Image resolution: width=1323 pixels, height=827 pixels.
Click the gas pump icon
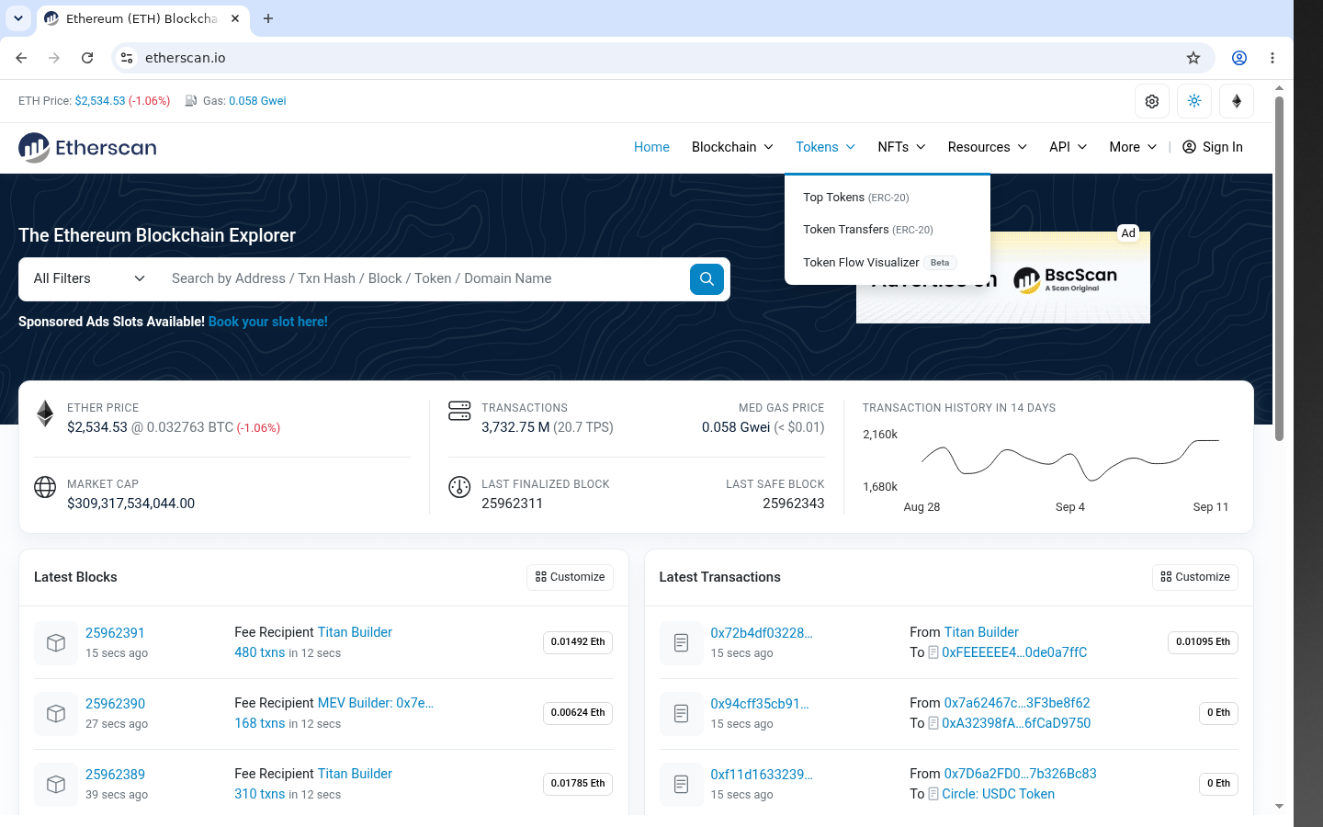[191, 101]
